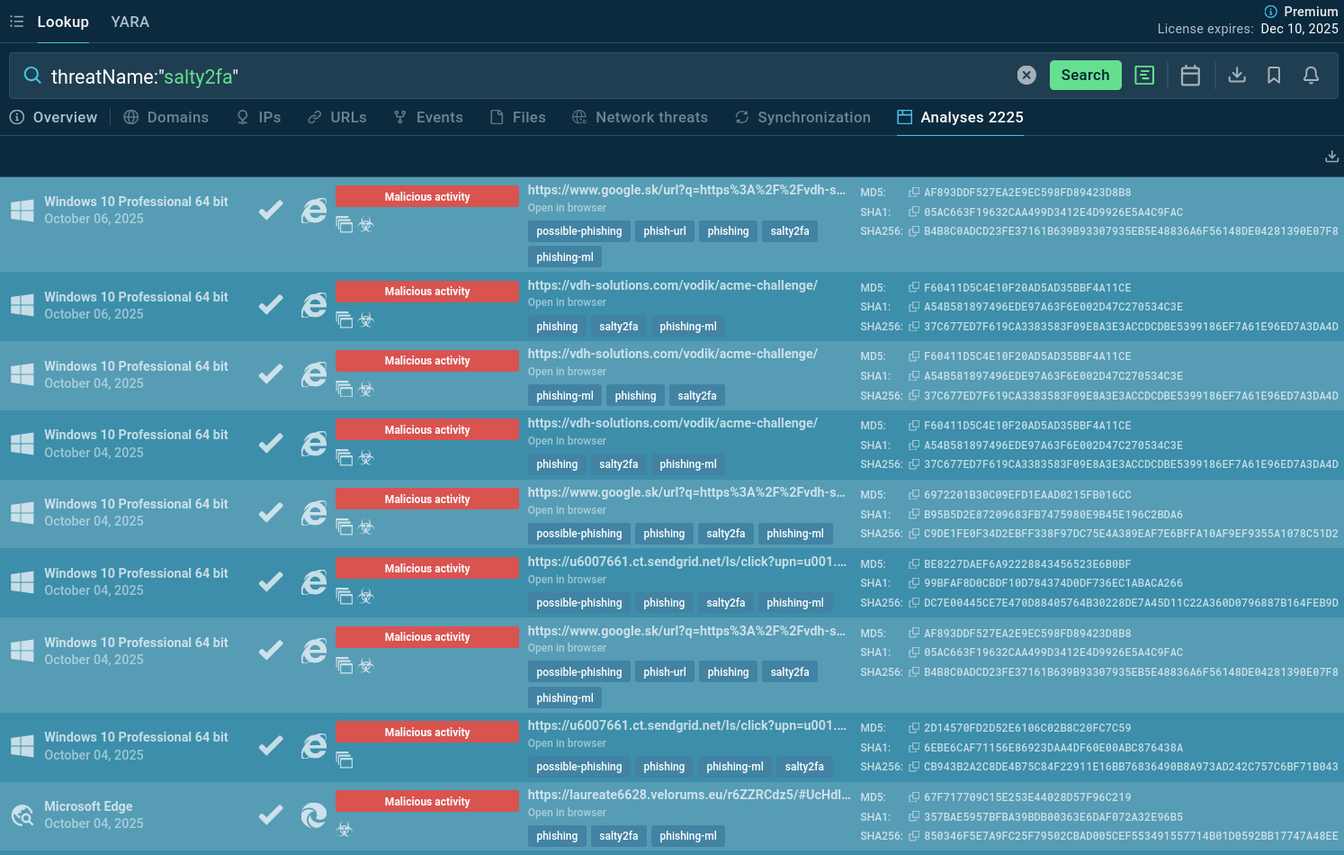Select the Domains tab
This screenshot has width=1344, height=855.
166,118
